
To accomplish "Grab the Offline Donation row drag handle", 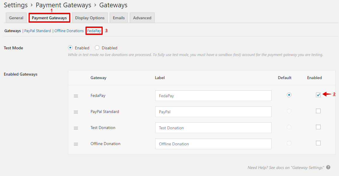I will click(76, 144).
